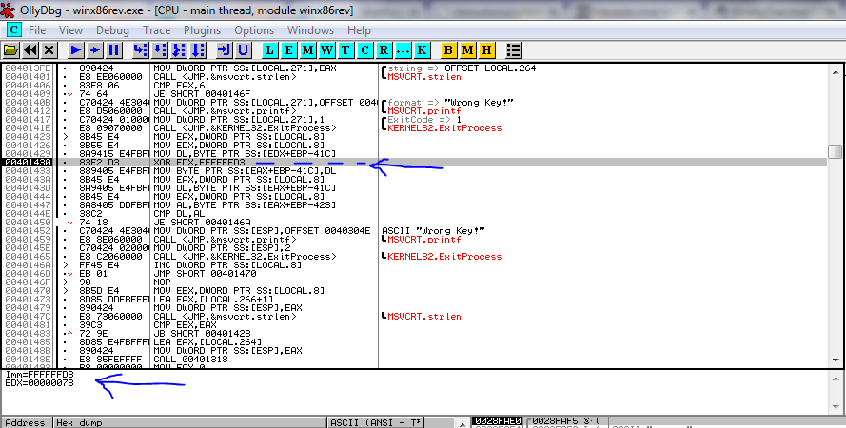Open a file with the folder icon
The height and width of the screenshot is (428, 846).
click(10, 50)
